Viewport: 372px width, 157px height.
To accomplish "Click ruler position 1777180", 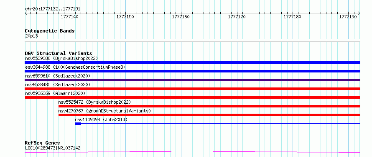I will click(293, 17).
